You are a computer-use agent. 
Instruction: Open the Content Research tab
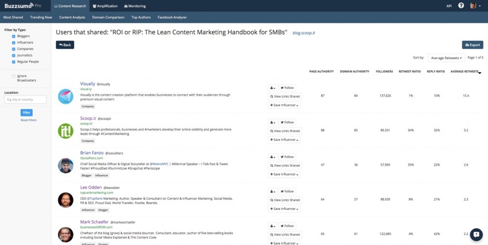pos(71,6)
